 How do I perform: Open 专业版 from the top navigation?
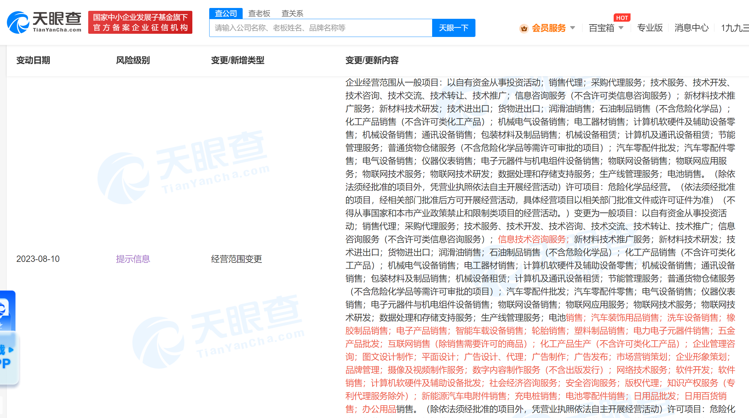(x=650, y=28)
